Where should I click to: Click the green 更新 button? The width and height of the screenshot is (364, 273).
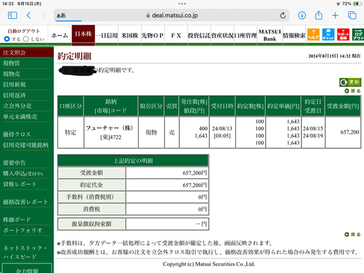click(350, 82)
